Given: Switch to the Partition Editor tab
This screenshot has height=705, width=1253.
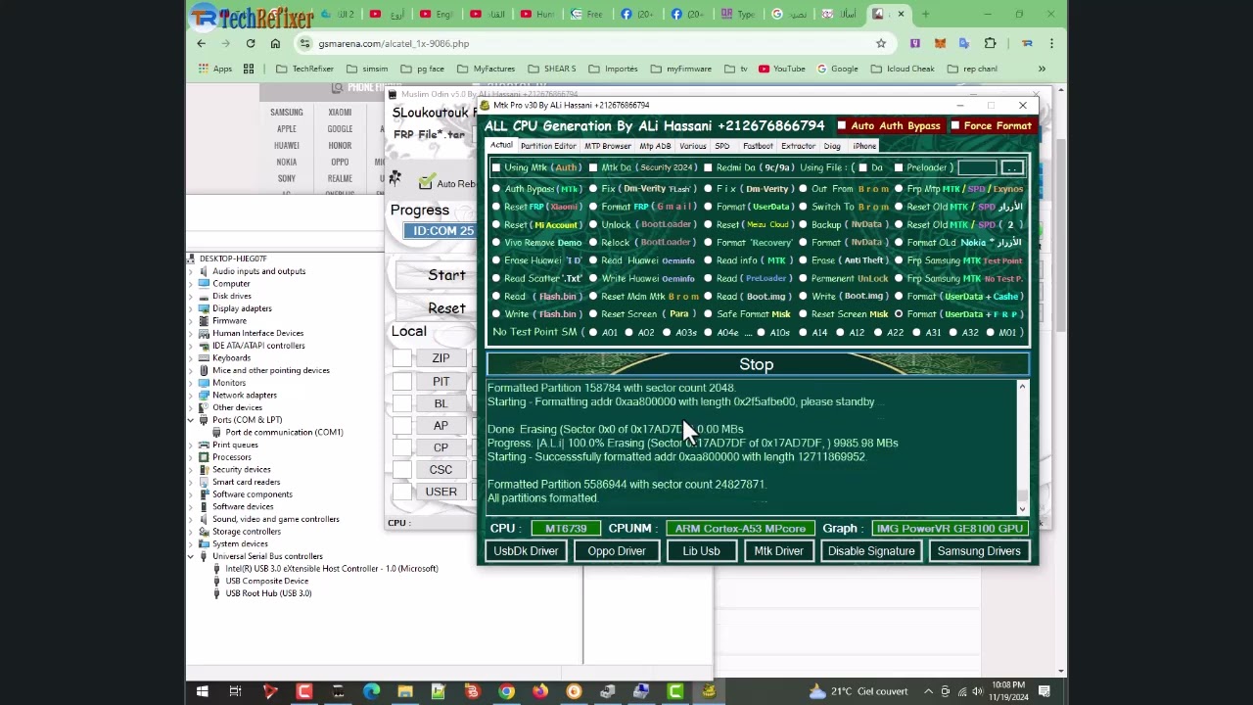Looking at the screenshot, I should (548, 146).
